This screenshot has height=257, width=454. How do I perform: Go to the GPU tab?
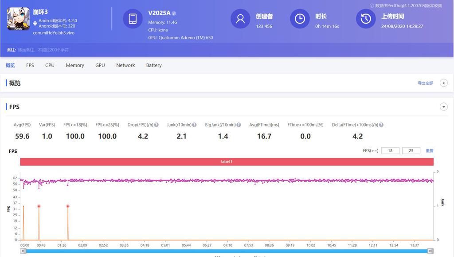[x=100, y=65]
